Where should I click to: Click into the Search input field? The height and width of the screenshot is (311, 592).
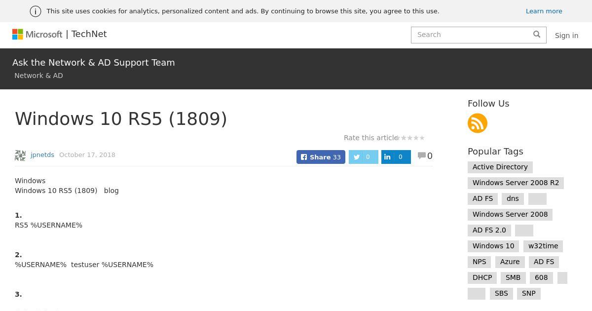pyautogui.click(x=471, y=35)
